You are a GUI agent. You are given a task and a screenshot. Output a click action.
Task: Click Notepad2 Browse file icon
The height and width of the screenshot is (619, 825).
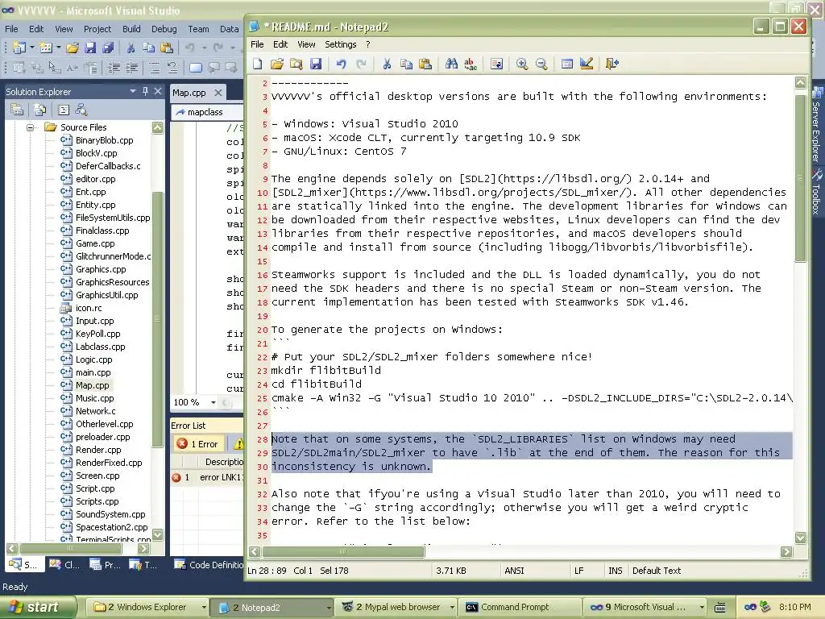(296, 64)
